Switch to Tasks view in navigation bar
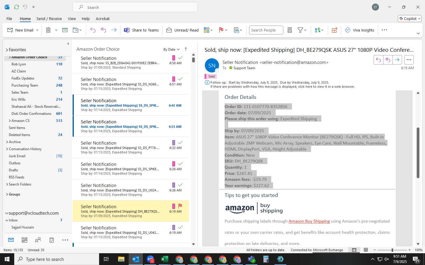The width and height of the screenshot is (425, 265). [x=52, y=240]
